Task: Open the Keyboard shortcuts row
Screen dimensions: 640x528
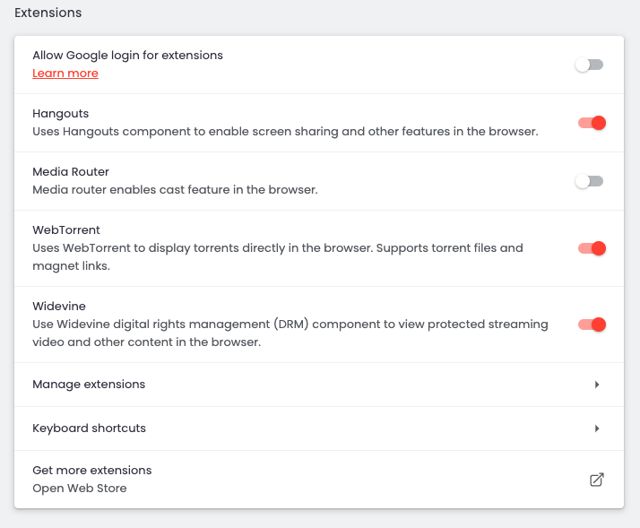Action: click(x=89, y=428)
